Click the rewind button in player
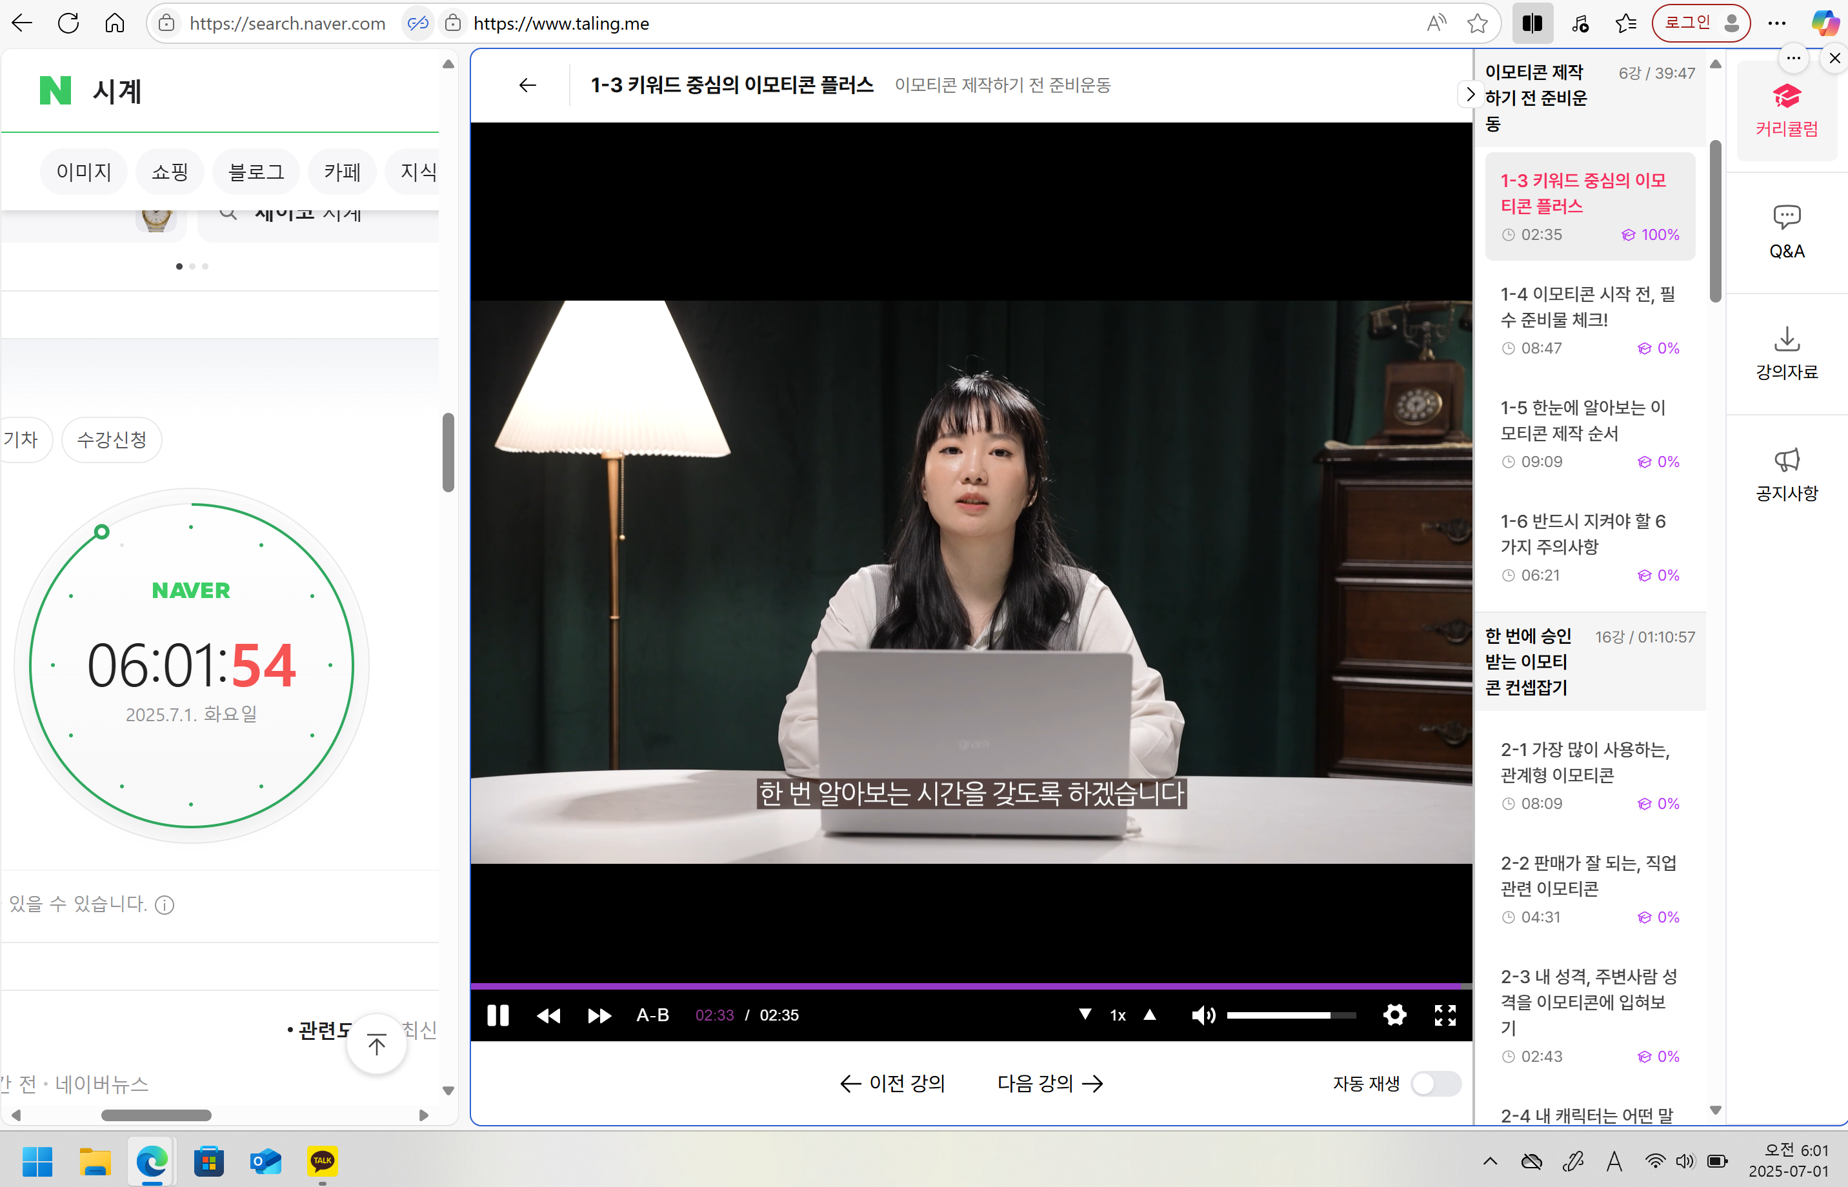 pos(548,1015)
